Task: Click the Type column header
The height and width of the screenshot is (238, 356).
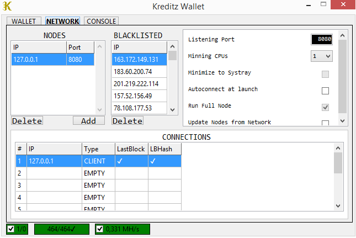Action: coord(98,149)
